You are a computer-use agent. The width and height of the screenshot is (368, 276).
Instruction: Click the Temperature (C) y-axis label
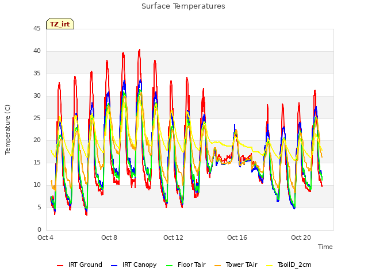tap(7, 129)
